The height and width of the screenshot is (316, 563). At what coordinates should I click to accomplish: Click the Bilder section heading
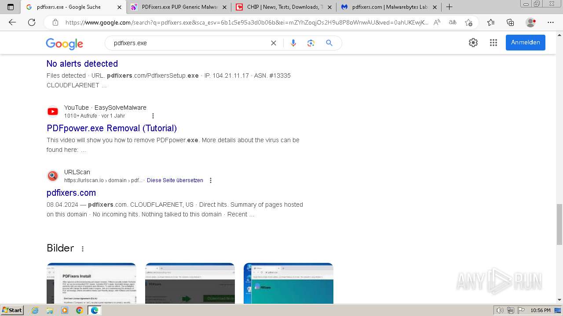[x=60, y=248]
